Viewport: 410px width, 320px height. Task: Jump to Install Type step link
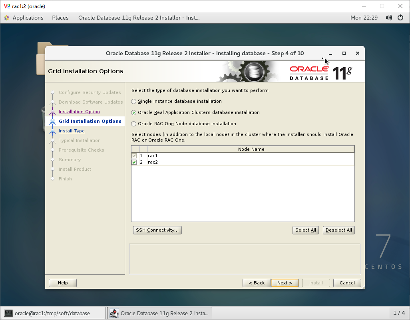[x=72, y=131]
